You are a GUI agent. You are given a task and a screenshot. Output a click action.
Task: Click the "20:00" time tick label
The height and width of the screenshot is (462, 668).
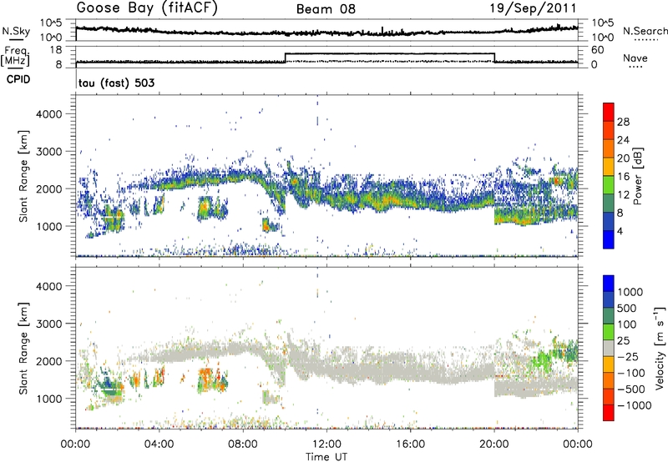tap(493, 444)
